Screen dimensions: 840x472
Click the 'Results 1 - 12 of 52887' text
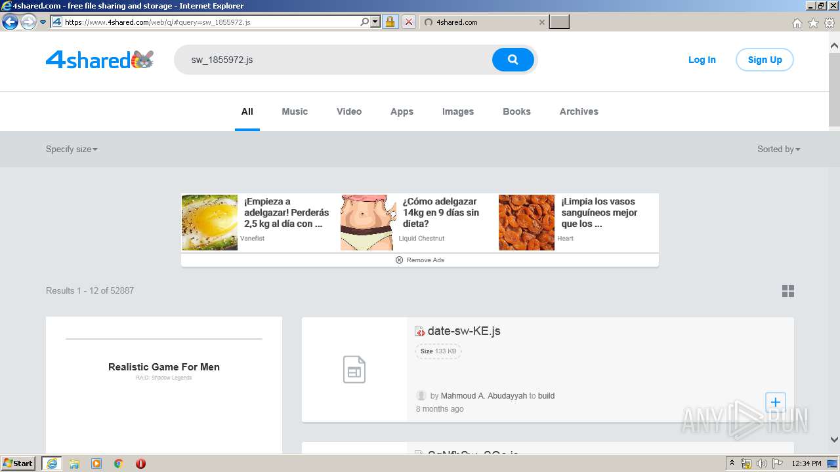tap(90, 291)
